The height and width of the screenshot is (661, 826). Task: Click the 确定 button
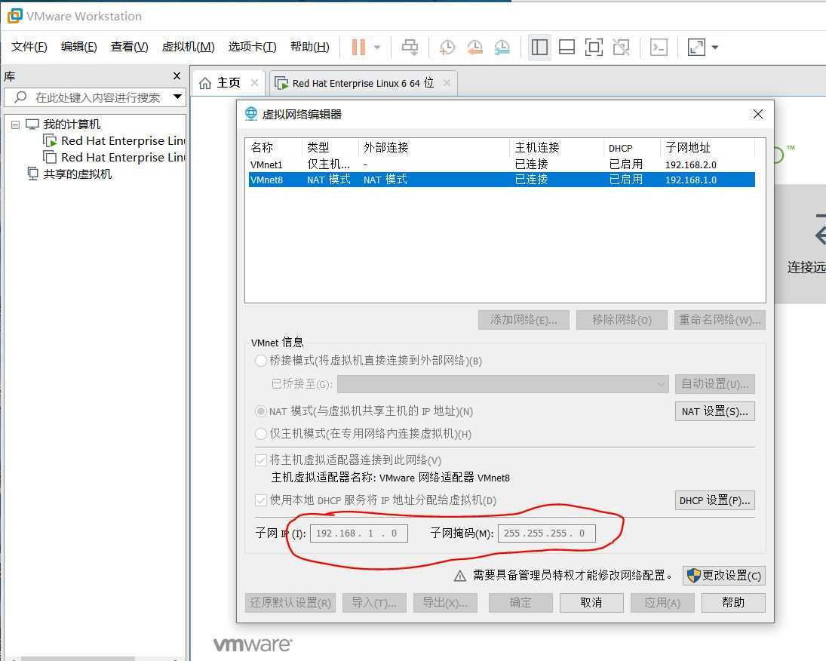coord(520,603)
